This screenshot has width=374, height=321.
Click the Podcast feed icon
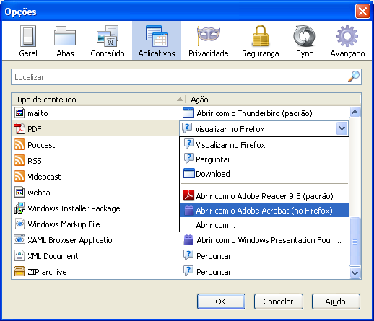[x=19, y=145]
